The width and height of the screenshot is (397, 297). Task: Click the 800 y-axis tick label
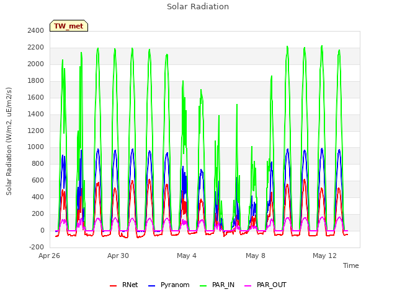click(x=38, y=163)
